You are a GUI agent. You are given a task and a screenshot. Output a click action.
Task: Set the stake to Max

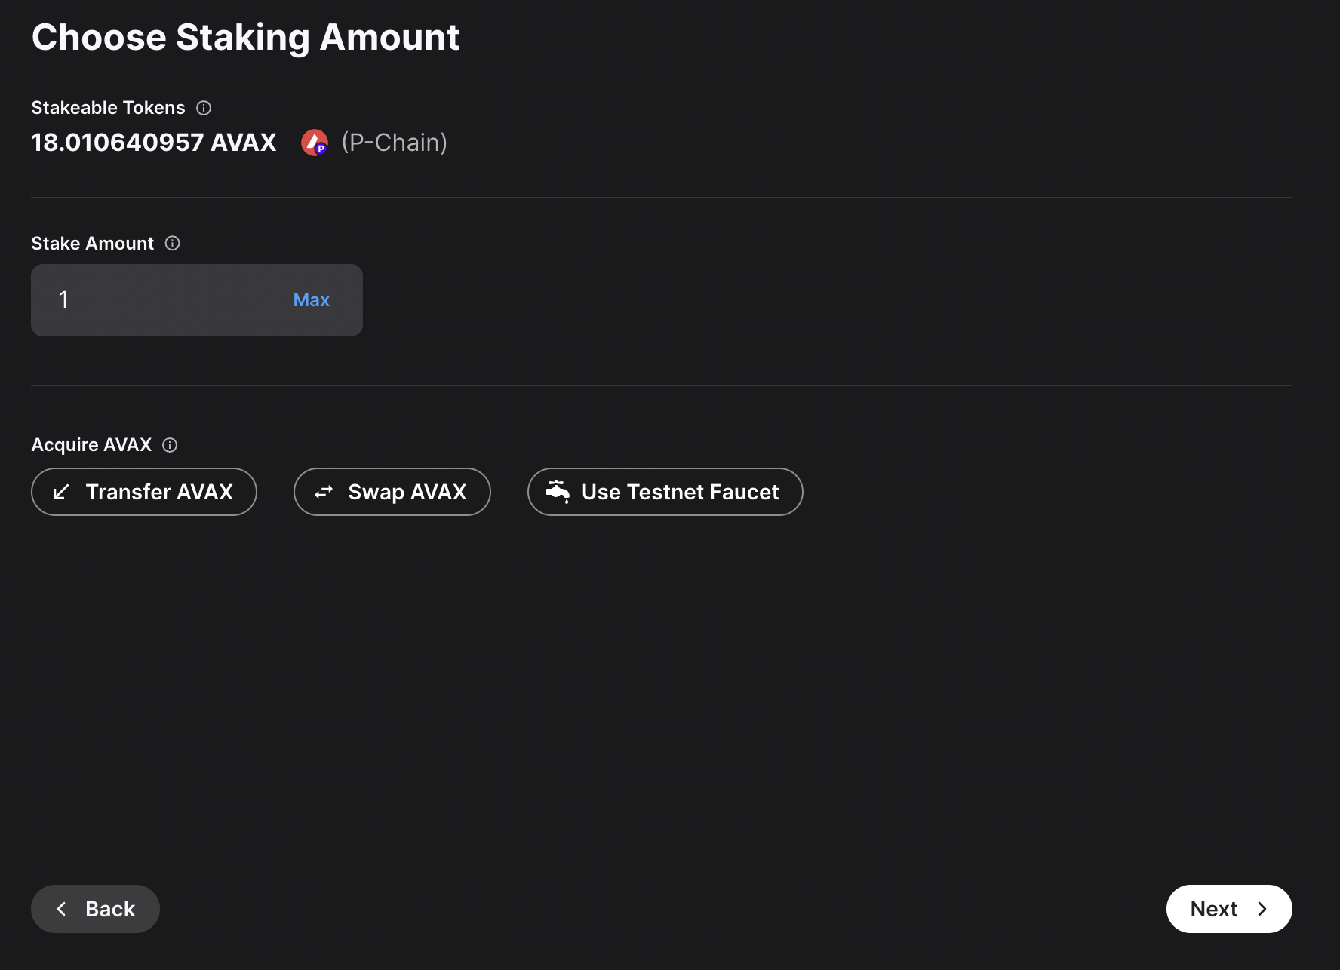(x=311, y=300)
